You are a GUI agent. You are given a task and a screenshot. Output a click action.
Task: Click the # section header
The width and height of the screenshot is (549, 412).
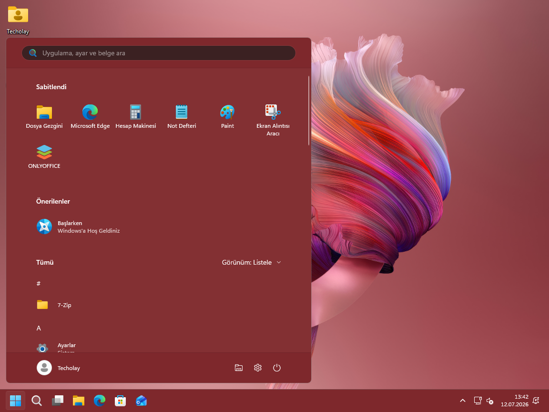[39, 283]
